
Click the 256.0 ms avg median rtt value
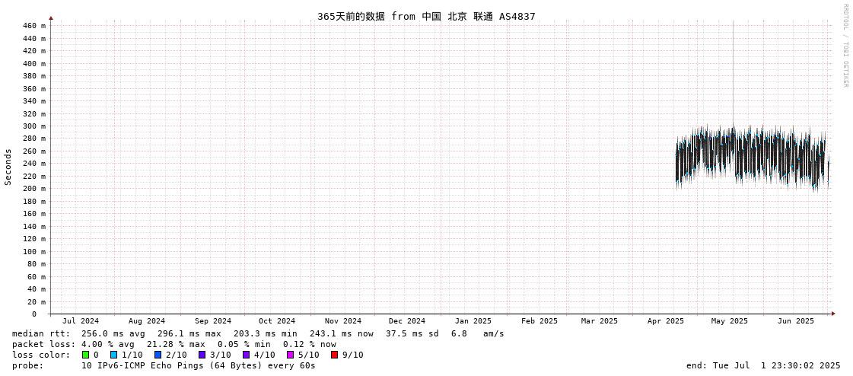pyautogui.click(x=113, y=333)
